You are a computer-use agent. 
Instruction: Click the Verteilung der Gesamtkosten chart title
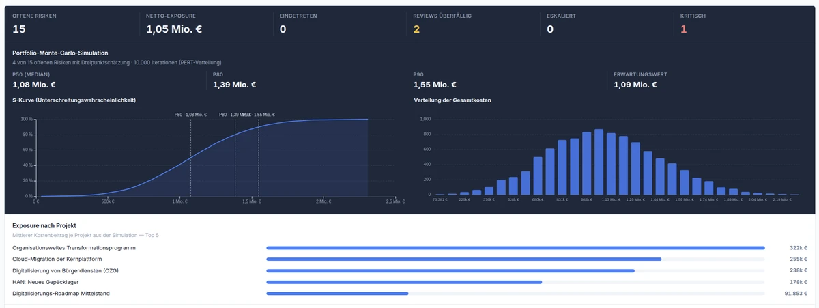pyautogui.click(x=452, y=100)
